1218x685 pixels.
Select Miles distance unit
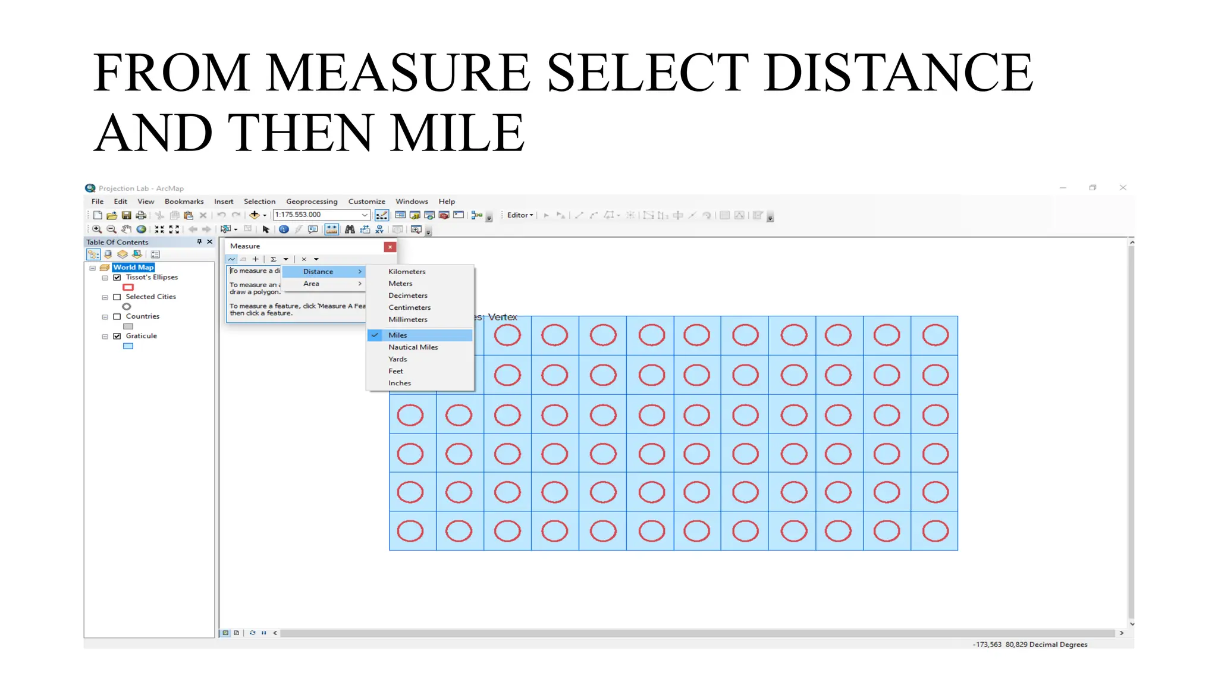pyautogui.click(x=420, y=335)
